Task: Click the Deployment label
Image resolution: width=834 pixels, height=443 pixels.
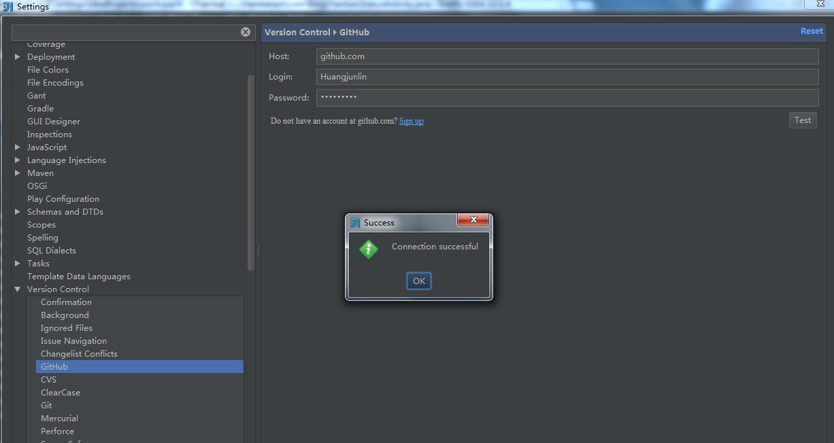Action: 51,57
